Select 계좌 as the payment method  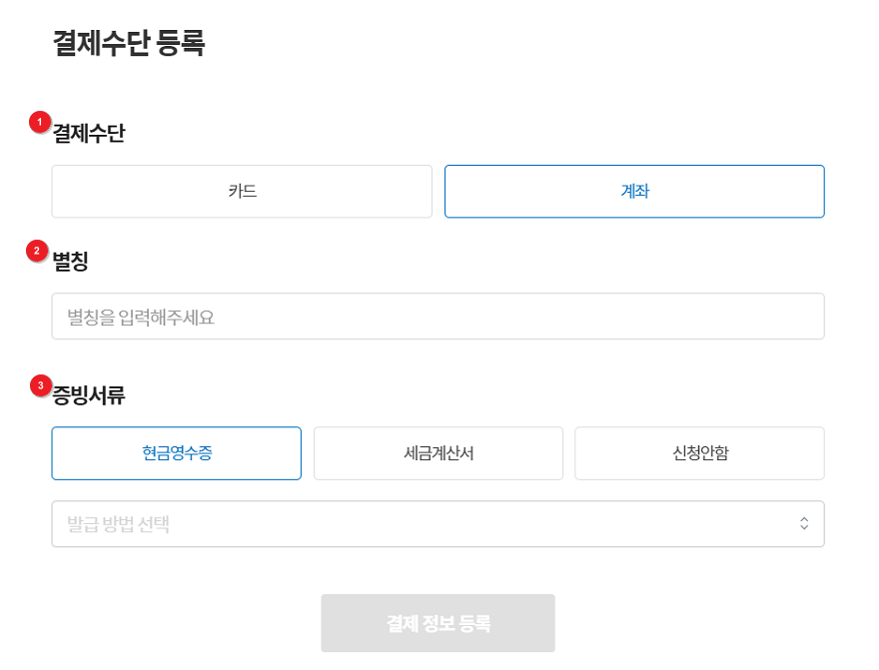click(634, 192)
